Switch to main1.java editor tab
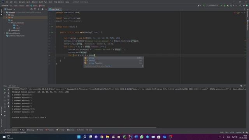 (55, 9)
